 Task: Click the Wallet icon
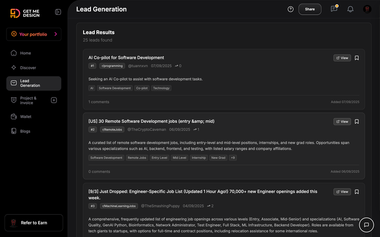[x=14, y=117]
